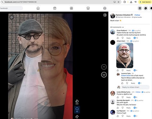Viewport: 152px width, 119px height.
Task: Open the Groups profile icon in navigation
Action: point(105,8)
